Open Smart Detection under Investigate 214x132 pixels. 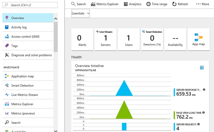coord(28,85)
